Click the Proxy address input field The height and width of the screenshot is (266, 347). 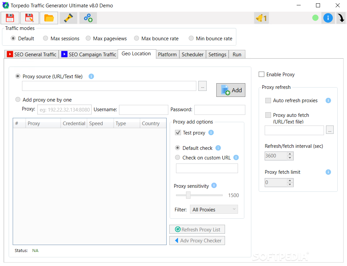coord(64,110)
